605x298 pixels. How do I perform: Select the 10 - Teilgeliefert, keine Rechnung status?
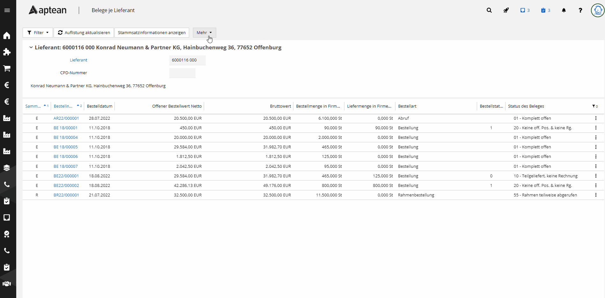545,176
